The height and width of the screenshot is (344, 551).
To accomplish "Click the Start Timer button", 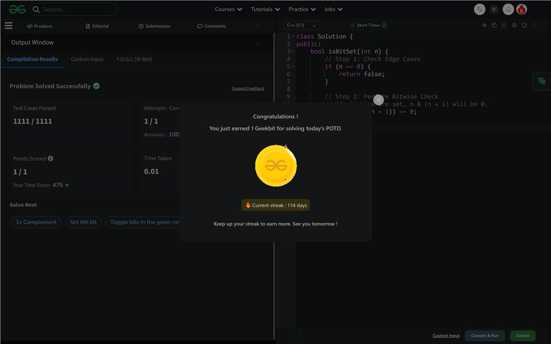I will tap(368, 25).
